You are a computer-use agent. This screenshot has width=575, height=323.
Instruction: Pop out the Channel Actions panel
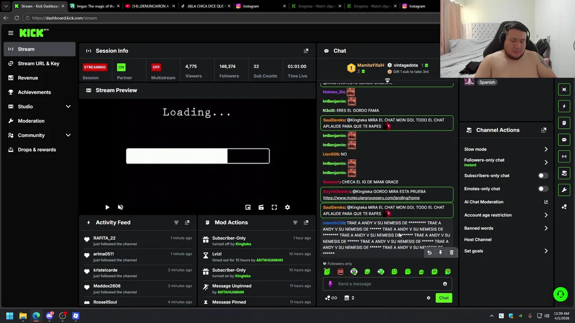(544, 130)
